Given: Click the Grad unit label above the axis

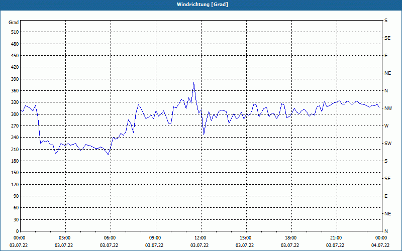Looking at the screenshot, I should (14, 23).
